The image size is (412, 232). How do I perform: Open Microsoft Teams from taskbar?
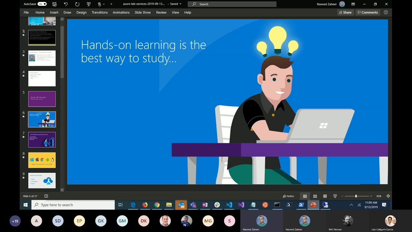[x=193, y=205]
